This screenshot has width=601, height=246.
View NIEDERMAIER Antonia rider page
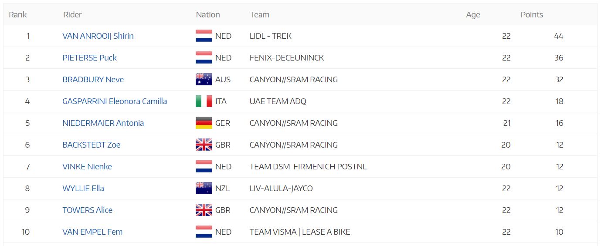pos(103,123)
